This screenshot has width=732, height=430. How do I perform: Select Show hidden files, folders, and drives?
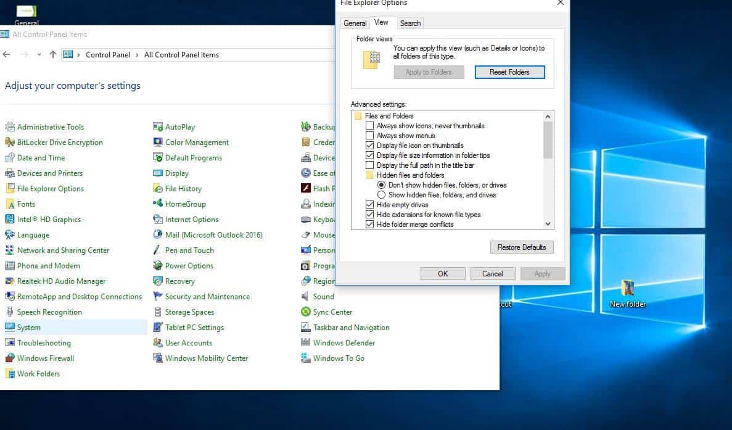click(x=381, y=195)
